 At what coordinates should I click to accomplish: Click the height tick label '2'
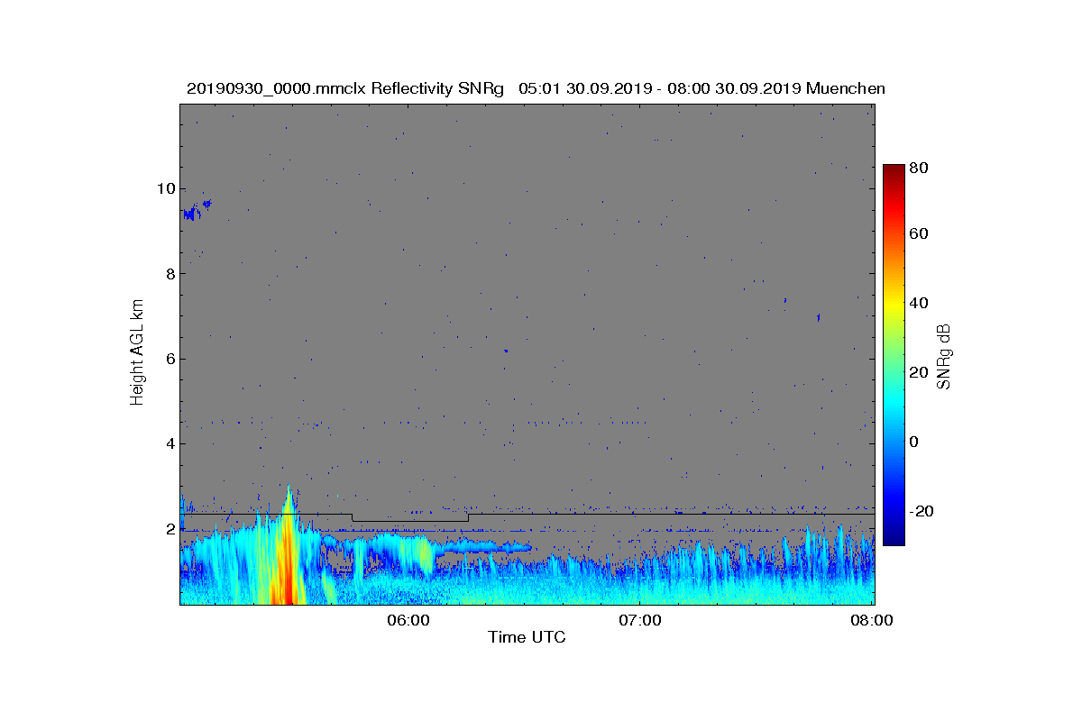(169, 529)
